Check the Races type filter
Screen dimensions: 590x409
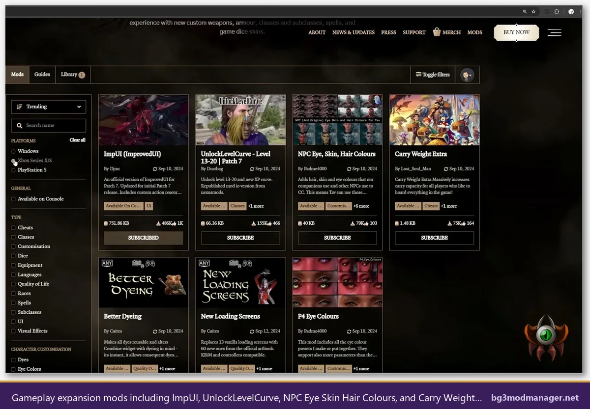(x=13, y=294)
